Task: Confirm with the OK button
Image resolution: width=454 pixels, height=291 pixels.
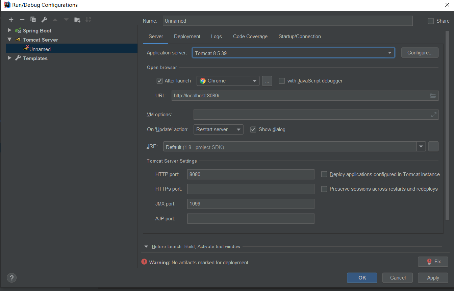Action: point(362,278)
